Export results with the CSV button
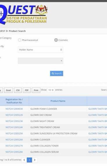The width and height of the screenshot is (107, 166). pos(18,90)
